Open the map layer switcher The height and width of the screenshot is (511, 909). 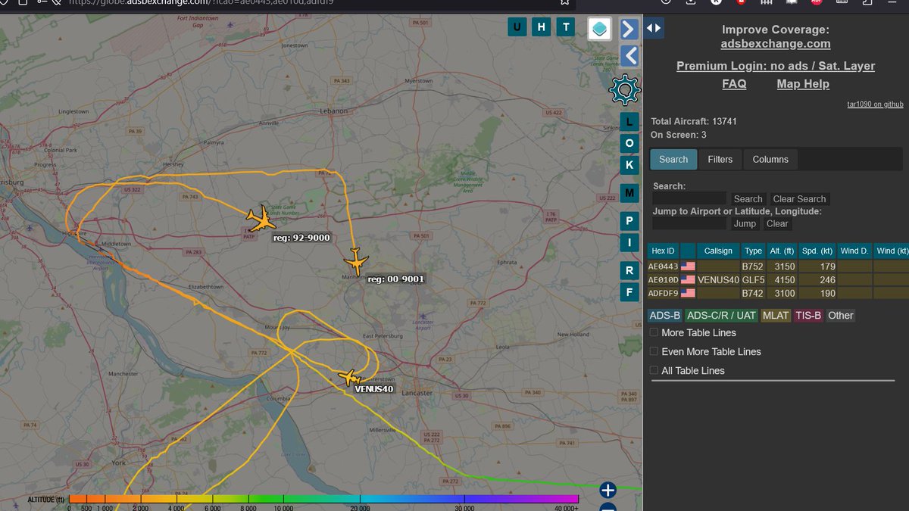(x=599, y=29)
